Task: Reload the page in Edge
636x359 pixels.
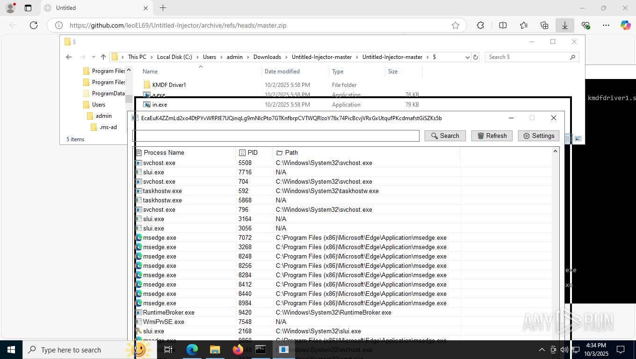Action: (34, 25)
